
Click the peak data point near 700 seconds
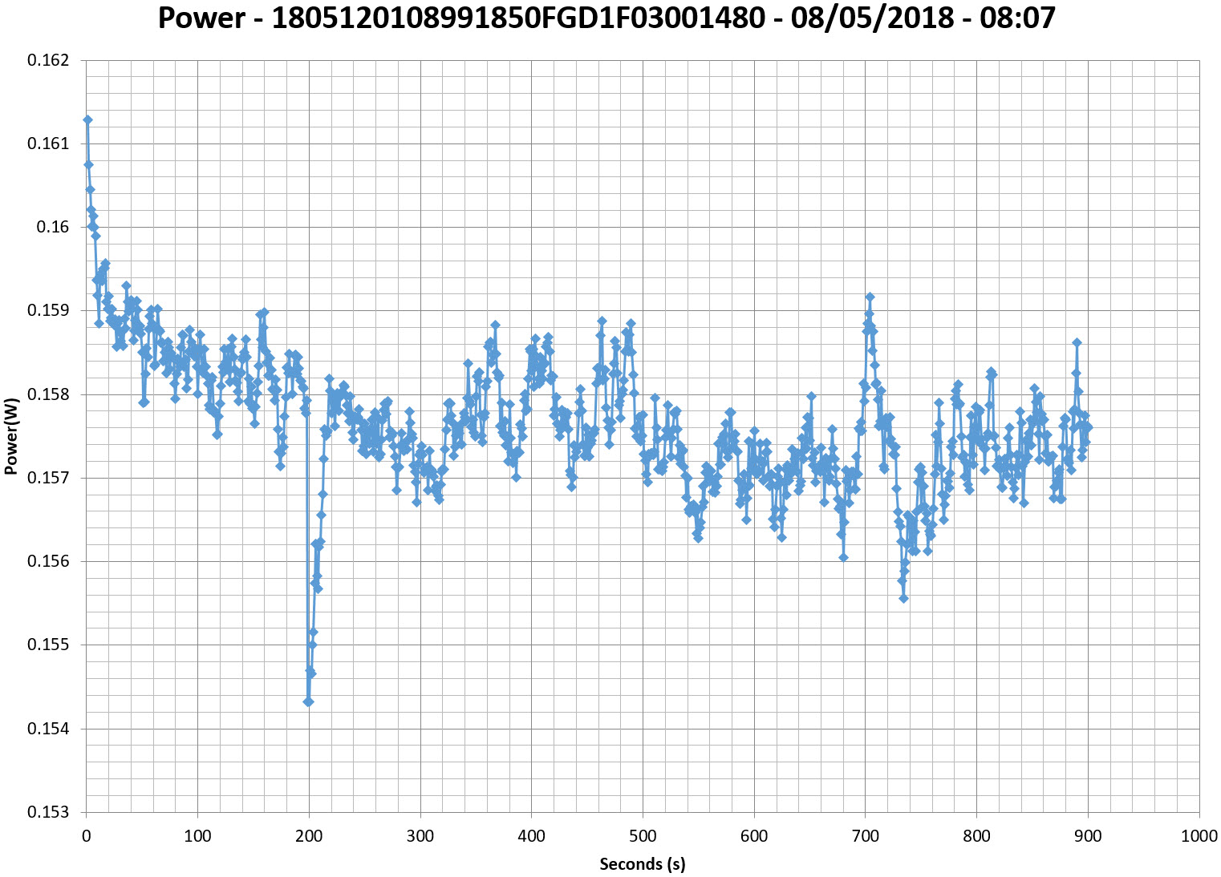870,297
